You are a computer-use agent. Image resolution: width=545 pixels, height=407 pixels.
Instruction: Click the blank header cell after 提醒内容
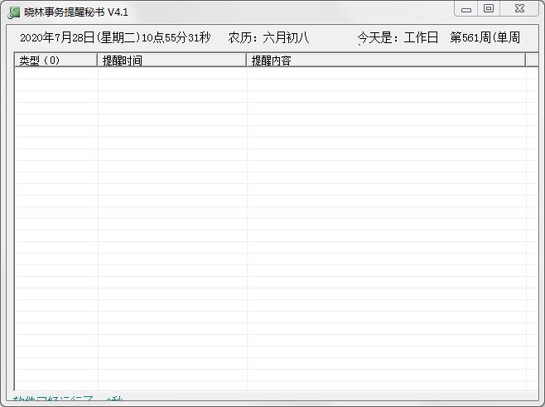tap(532, 61)
